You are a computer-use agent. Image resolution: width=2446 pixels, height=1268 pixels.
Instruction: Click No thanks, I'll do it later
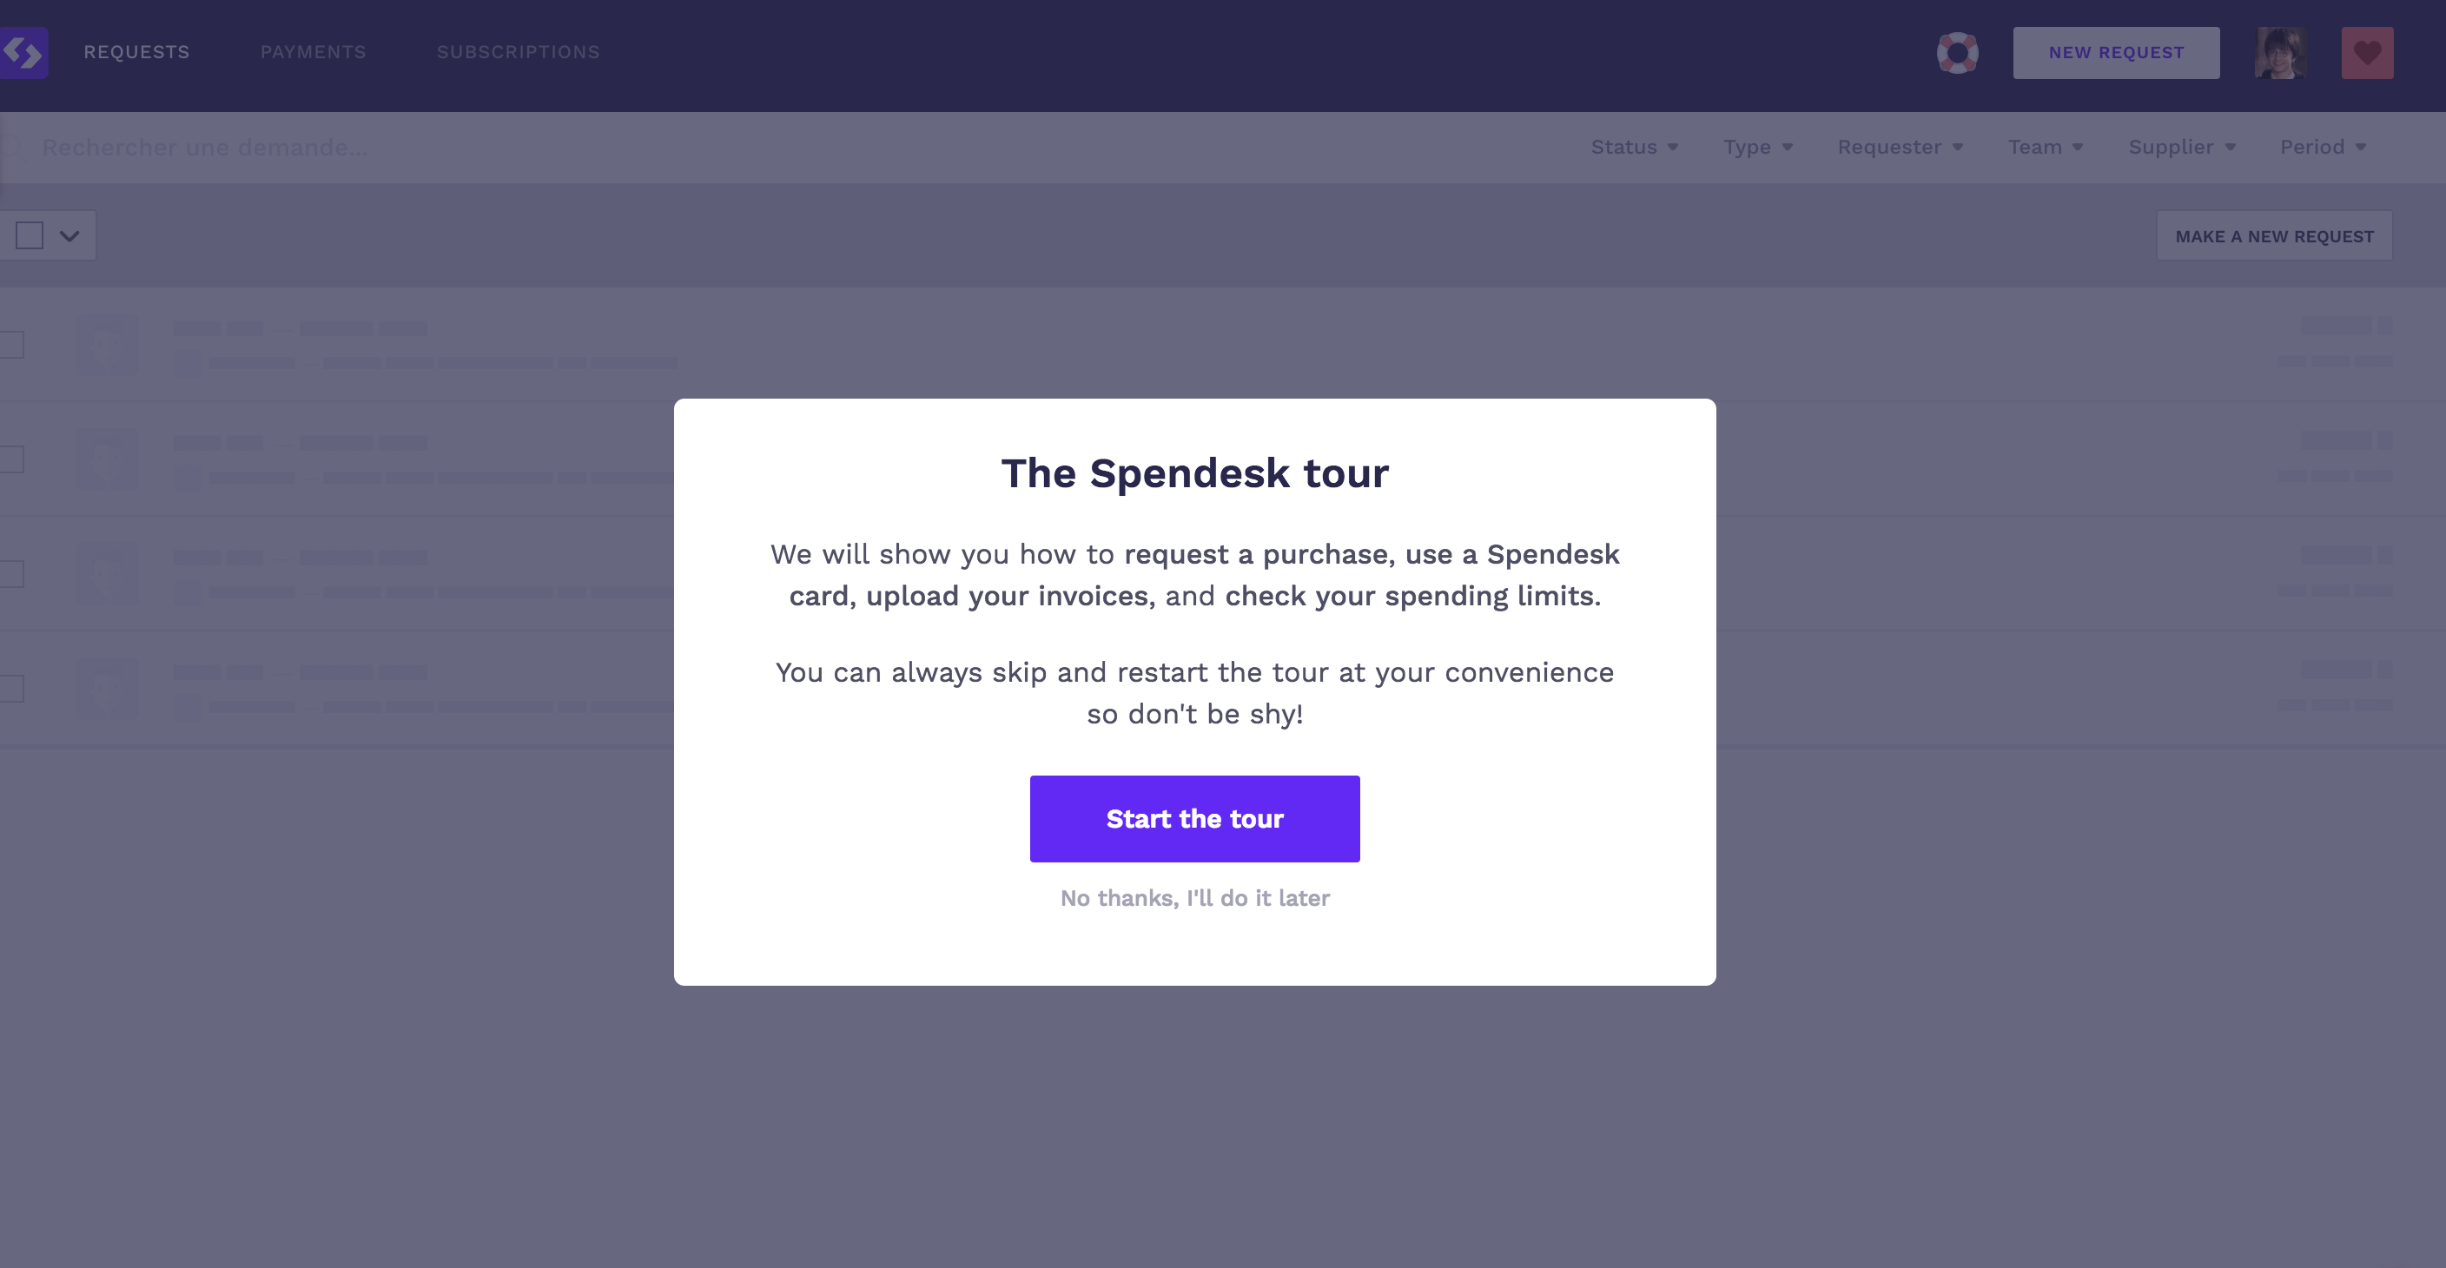(1194, 898)
